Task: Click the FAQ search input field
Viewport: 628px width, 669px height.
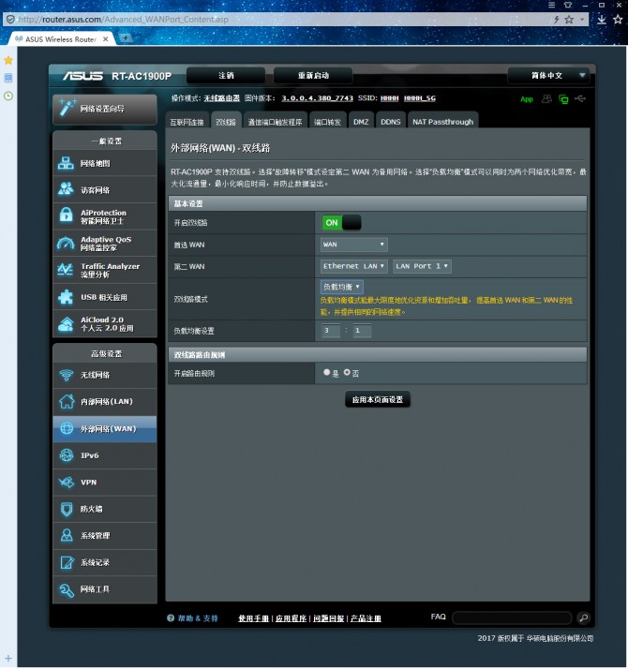Action: [511, 618]
